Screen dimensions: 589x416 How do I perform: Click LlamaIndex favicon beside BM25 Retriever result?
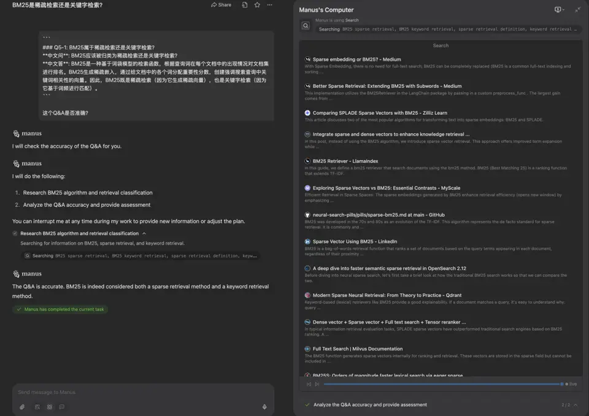tap(307, 161)
